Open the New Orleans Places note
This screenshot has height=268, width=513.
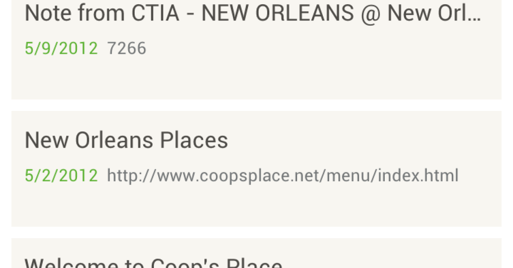(127, 140)
